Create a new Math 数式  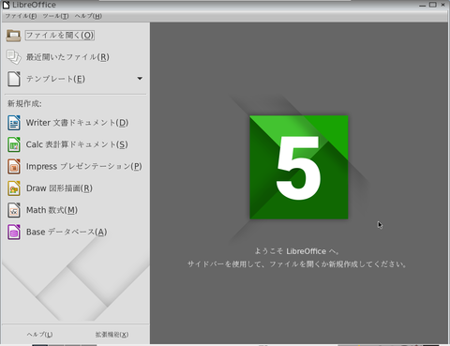(52, 210)
